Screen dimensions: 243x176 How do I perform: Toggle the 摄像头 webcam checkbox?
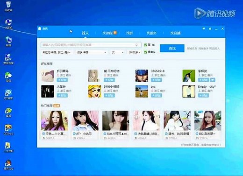click(x=145, y=52)
